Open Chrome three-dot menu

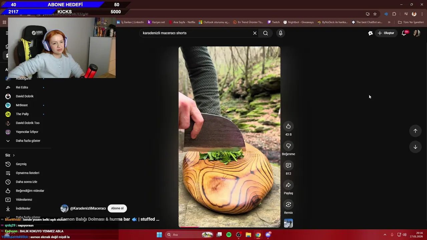(x=422, y=14)
